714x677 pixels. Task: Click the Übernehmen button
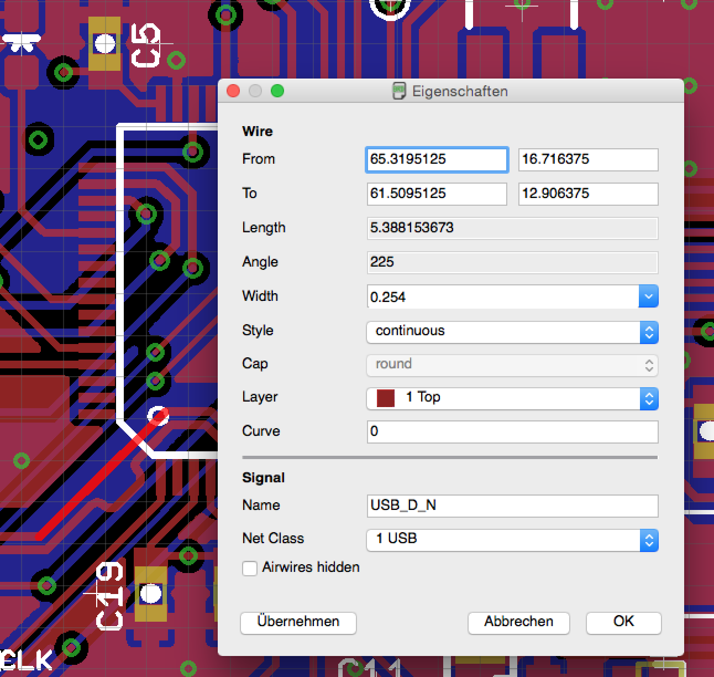(x=298, y=622)
